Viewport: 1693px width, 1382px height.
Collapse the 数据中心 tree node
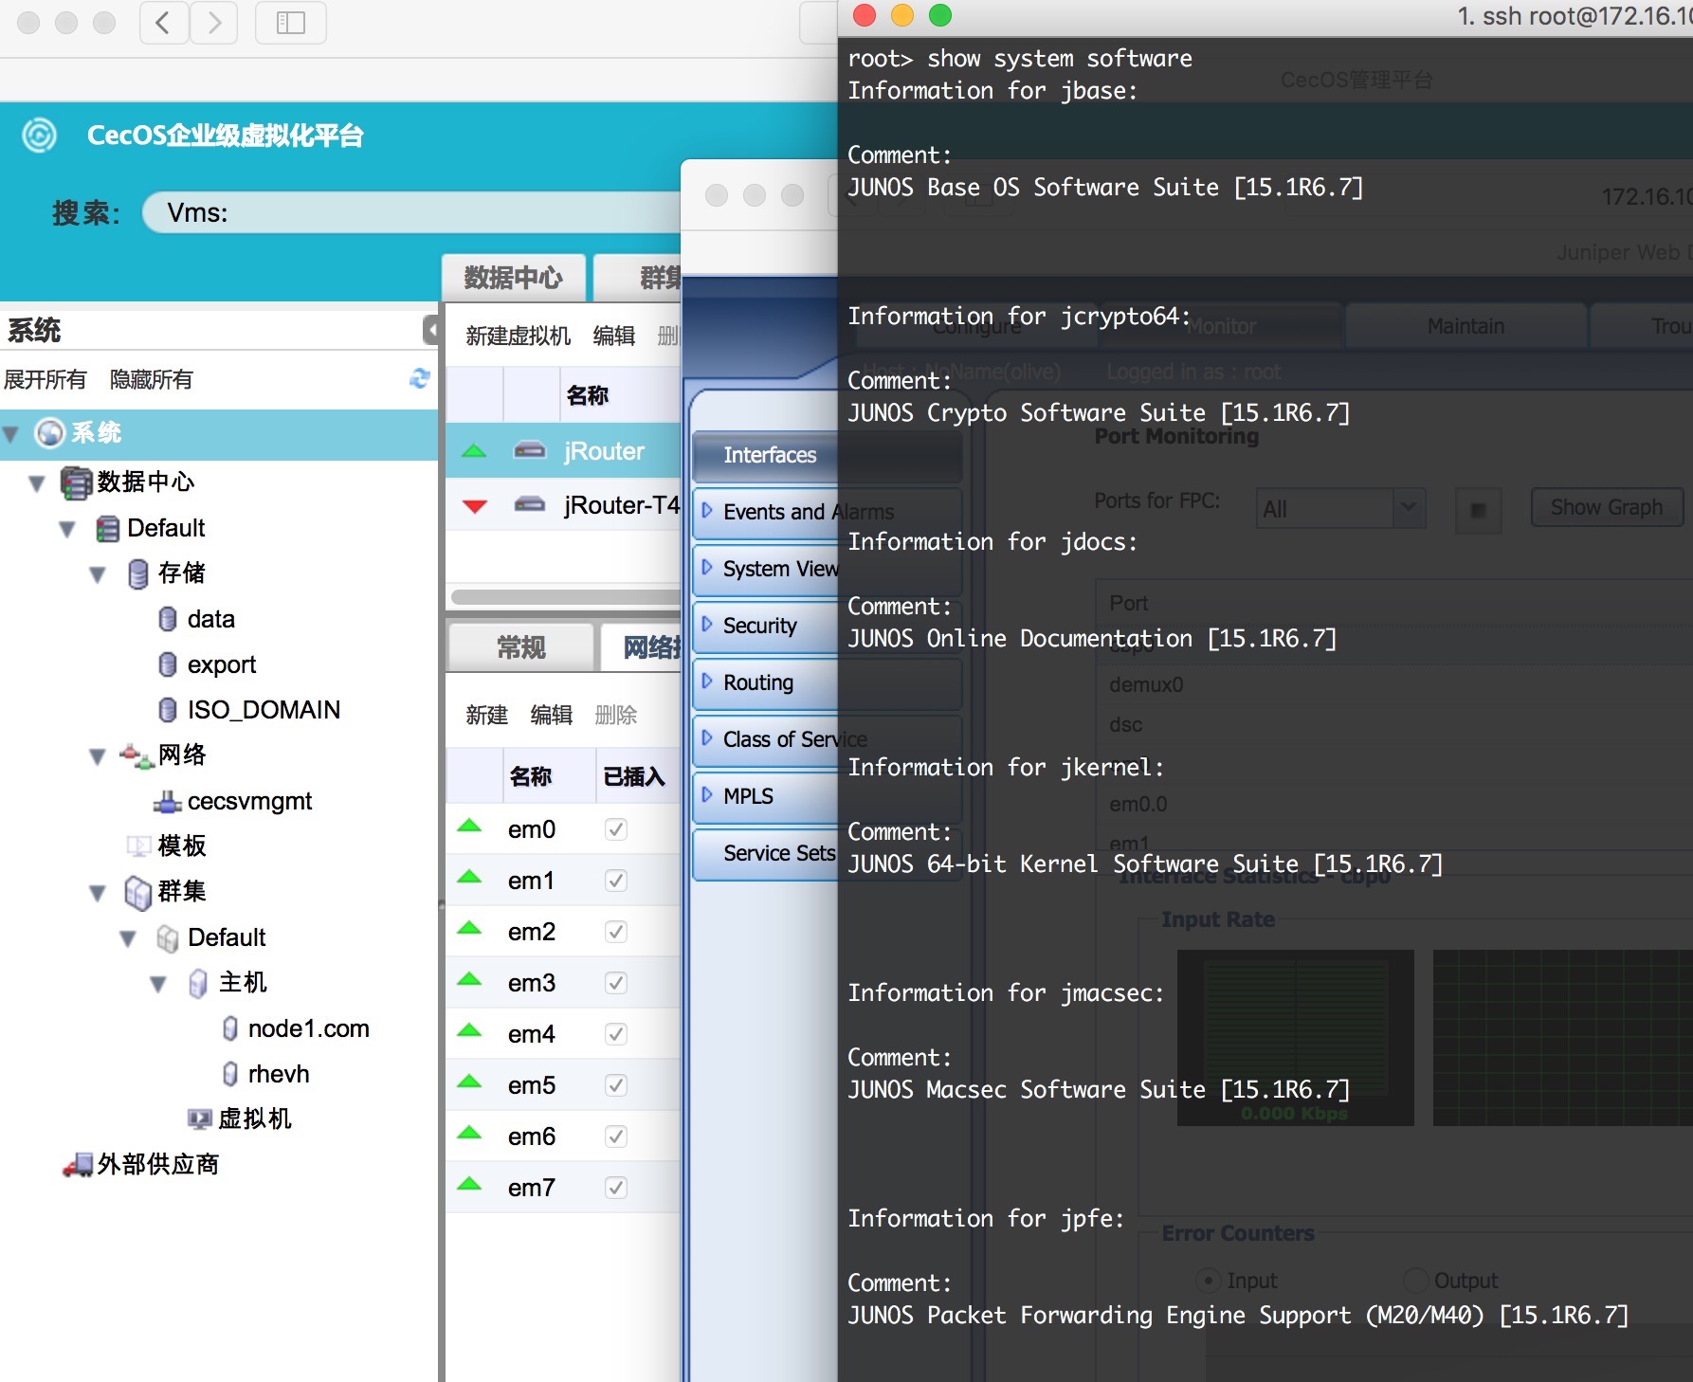37,483
